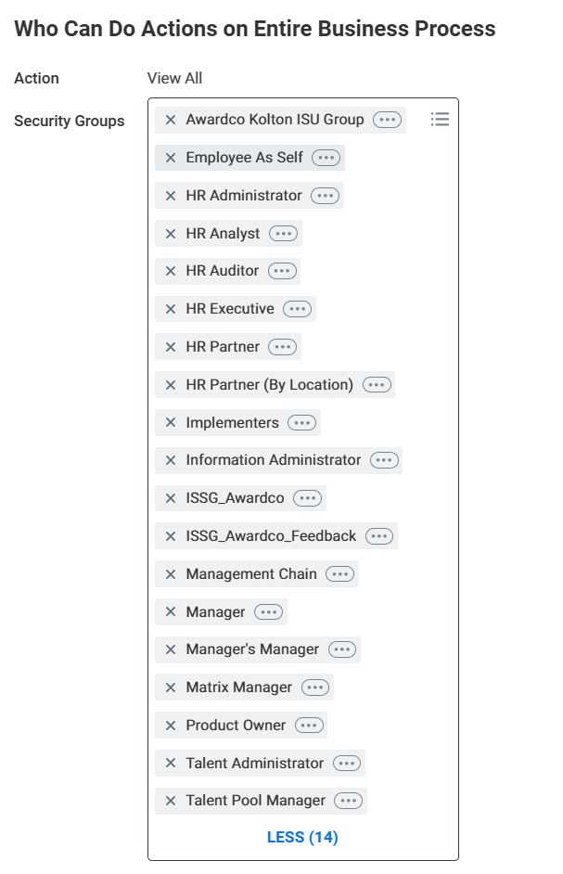The width and height of the screenshot is (563, 874).
Task: Remove the ISSG_Awardco security group
Action: pyautogui.click(x=171, y=498)
